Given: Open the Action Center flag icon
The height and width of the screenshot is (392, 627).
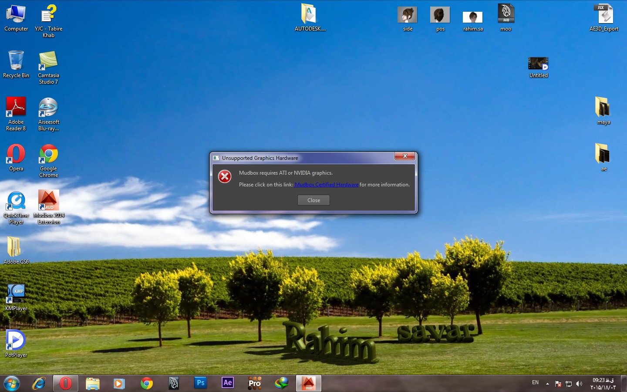Looking at the screenshot, I should point(558,384).
